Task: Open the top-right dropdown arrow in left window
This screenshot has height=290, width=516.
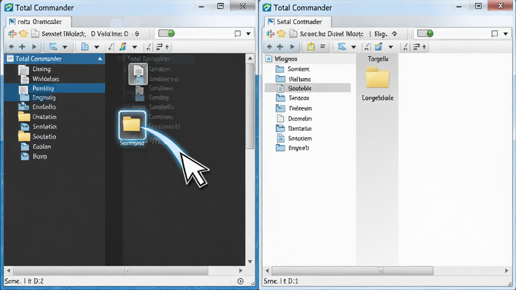Action: 248,34
